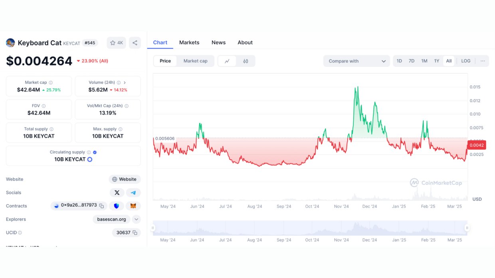The width and height of the screenshot is (495, 278).
Task: Click the 13.19% Vol/Mkt Cap value
Action: [x=108, y=113]
